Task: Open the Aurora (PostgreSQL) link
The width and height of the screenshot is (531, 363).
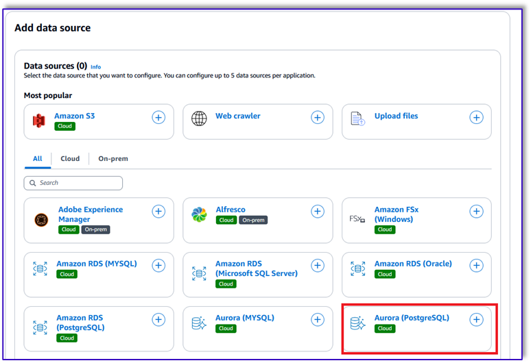Action: tap(412, 318)
